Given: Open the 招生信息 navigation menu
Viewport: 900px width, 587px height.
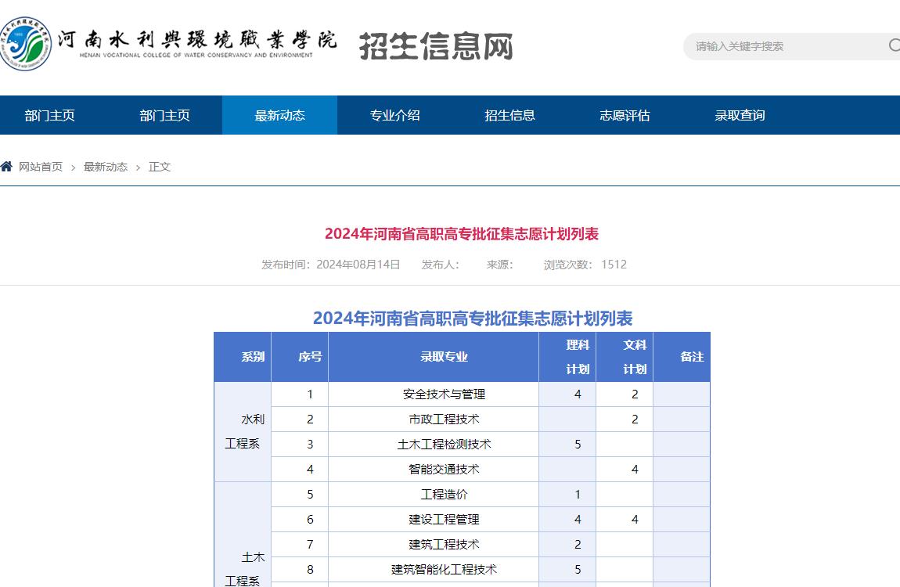Looking at the screenshot, I should 509,115.
